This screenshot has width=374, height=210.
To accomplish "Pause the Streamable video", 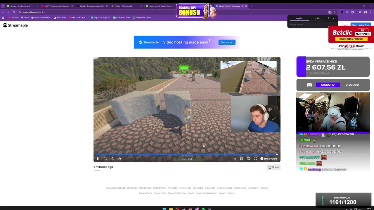I will (98, 159).
